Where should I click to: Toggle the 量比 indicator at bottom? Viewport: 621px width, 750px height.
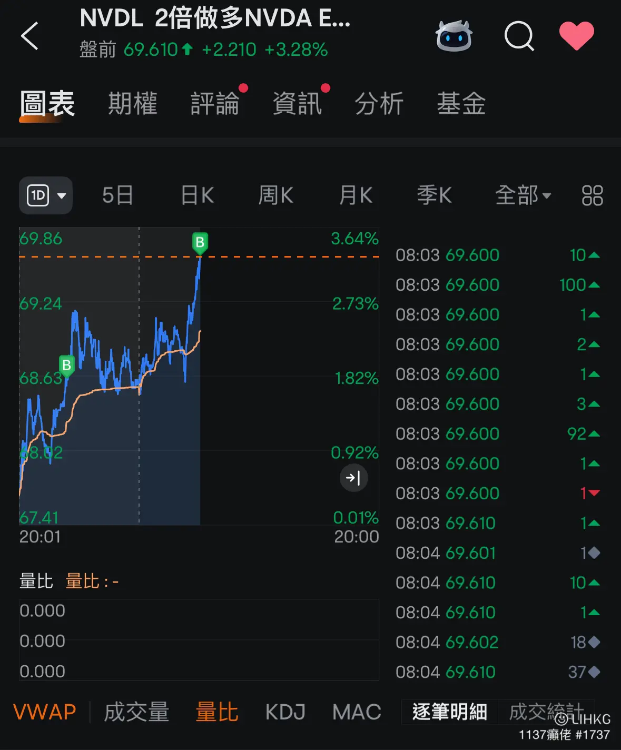217,712
